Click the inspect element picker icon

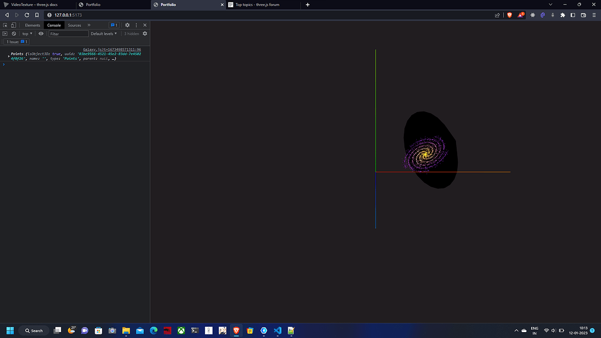click(x=5, y=25)
